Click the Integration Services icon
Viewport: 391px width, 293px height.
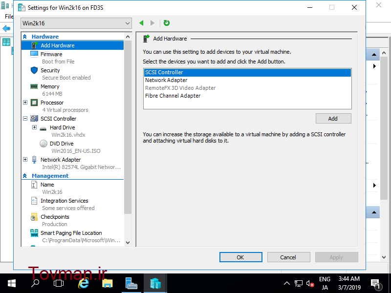tap(34, 201)
